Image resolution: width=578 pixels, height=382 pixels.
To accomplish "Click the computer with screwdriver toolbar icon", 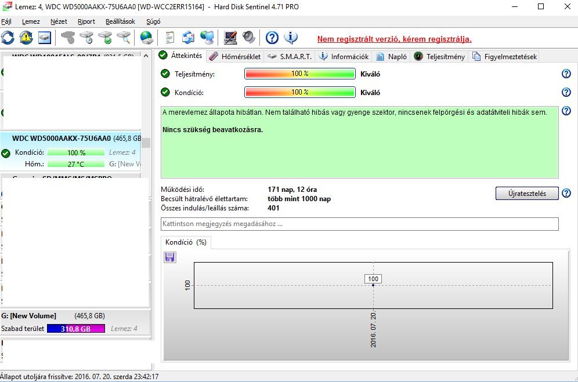I will [x=230, y=38].
